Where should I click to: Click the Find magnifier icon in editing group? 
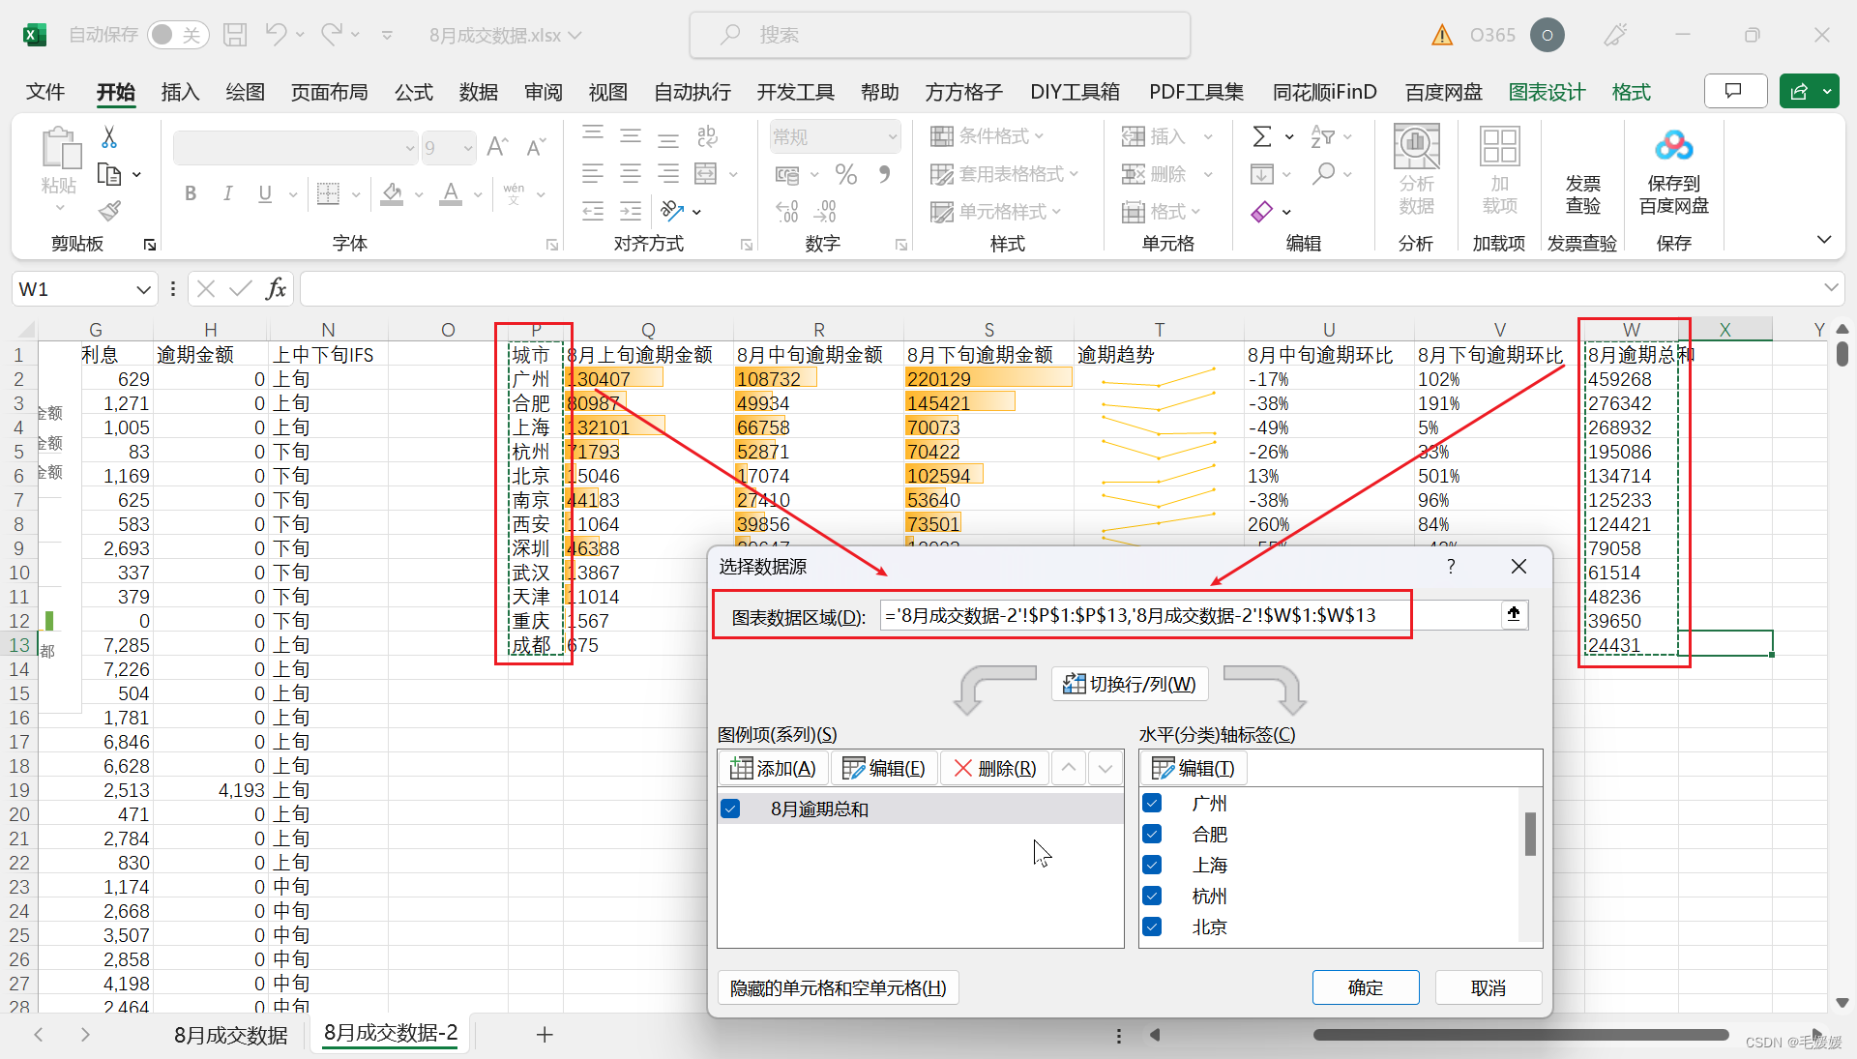(1324, 173)
